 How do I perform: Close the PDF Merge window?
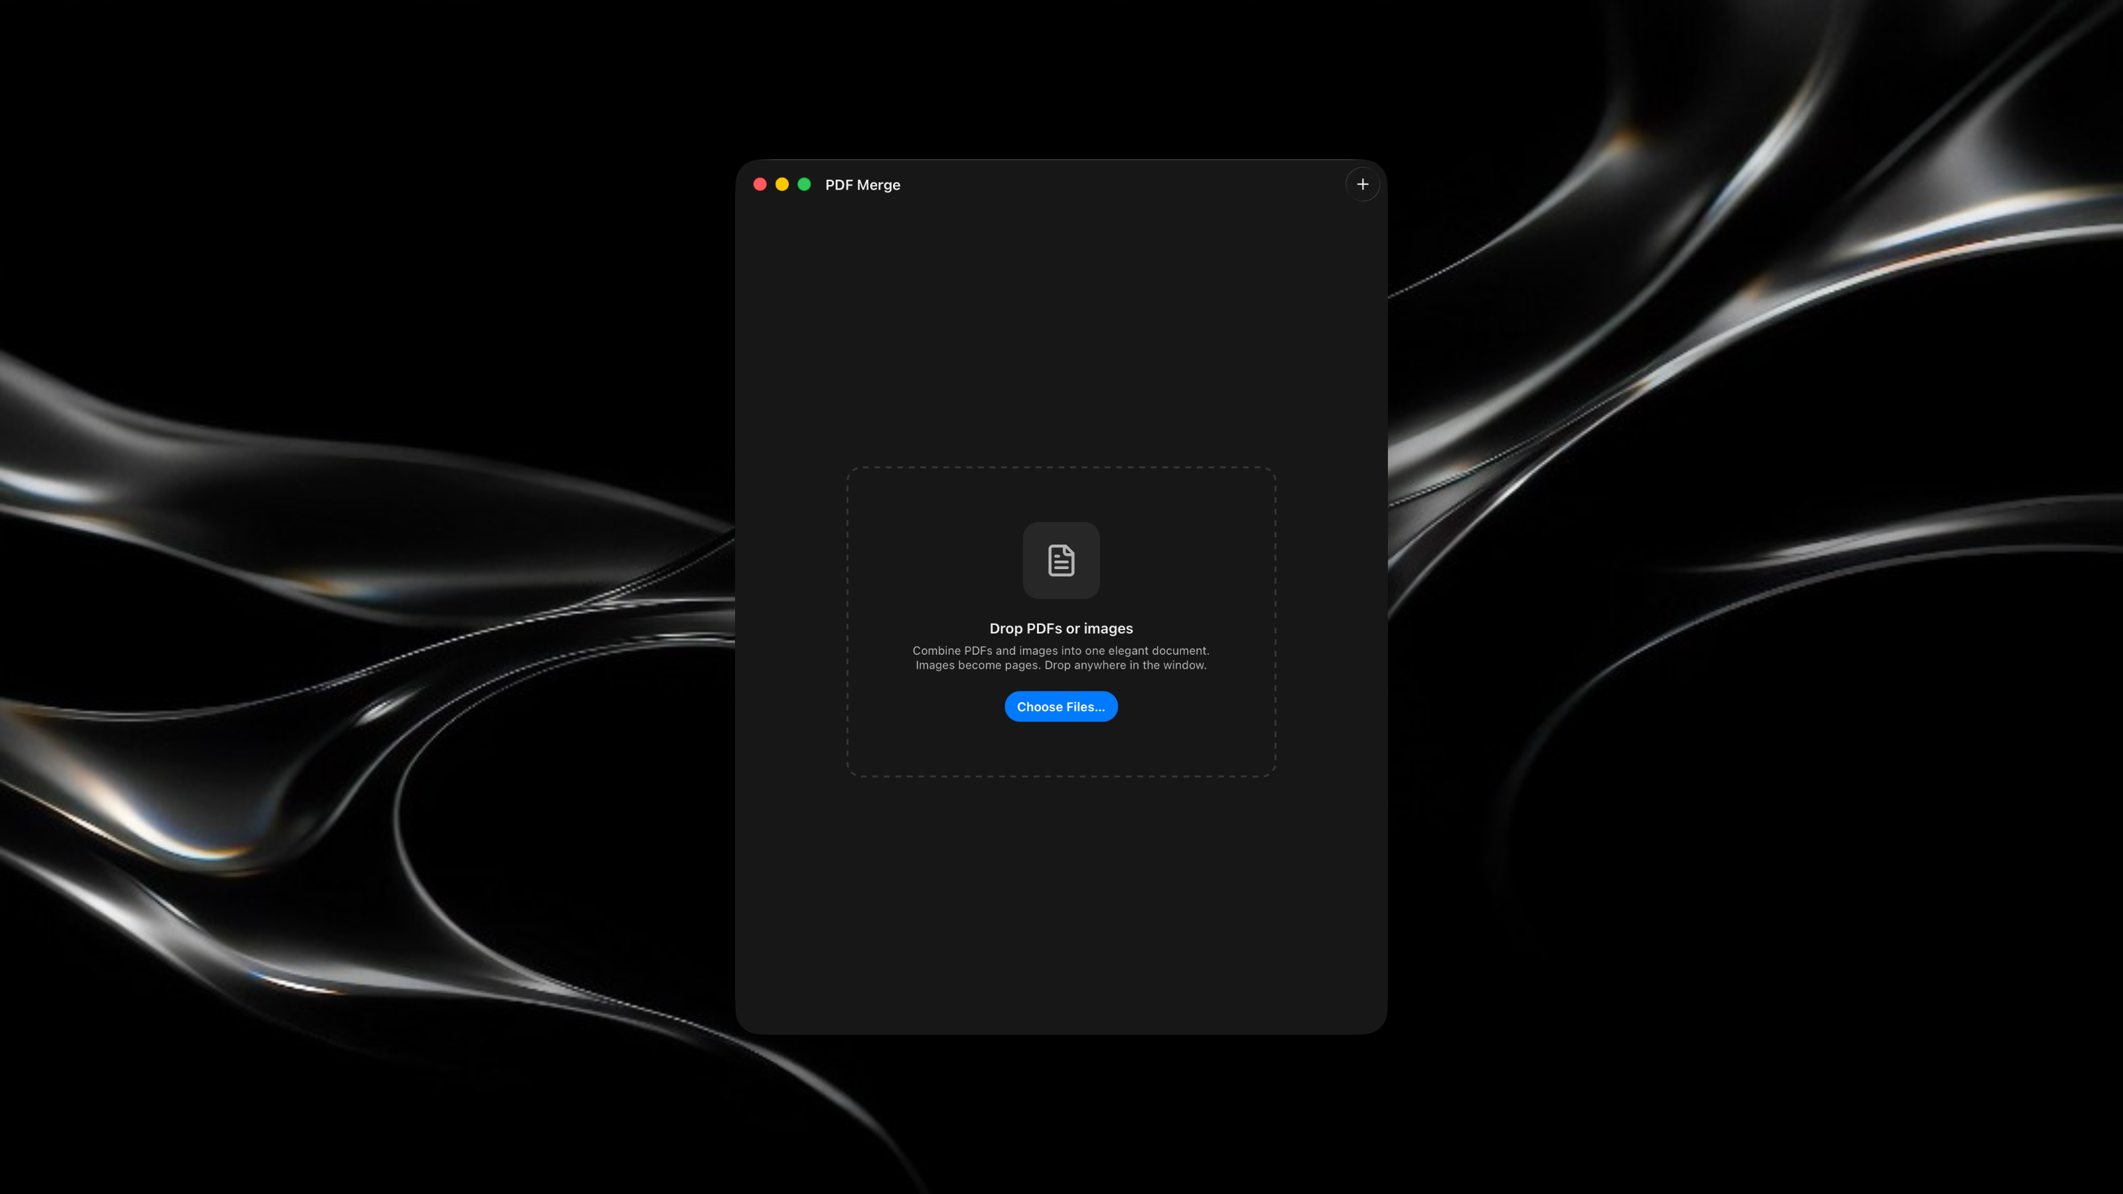760,184
